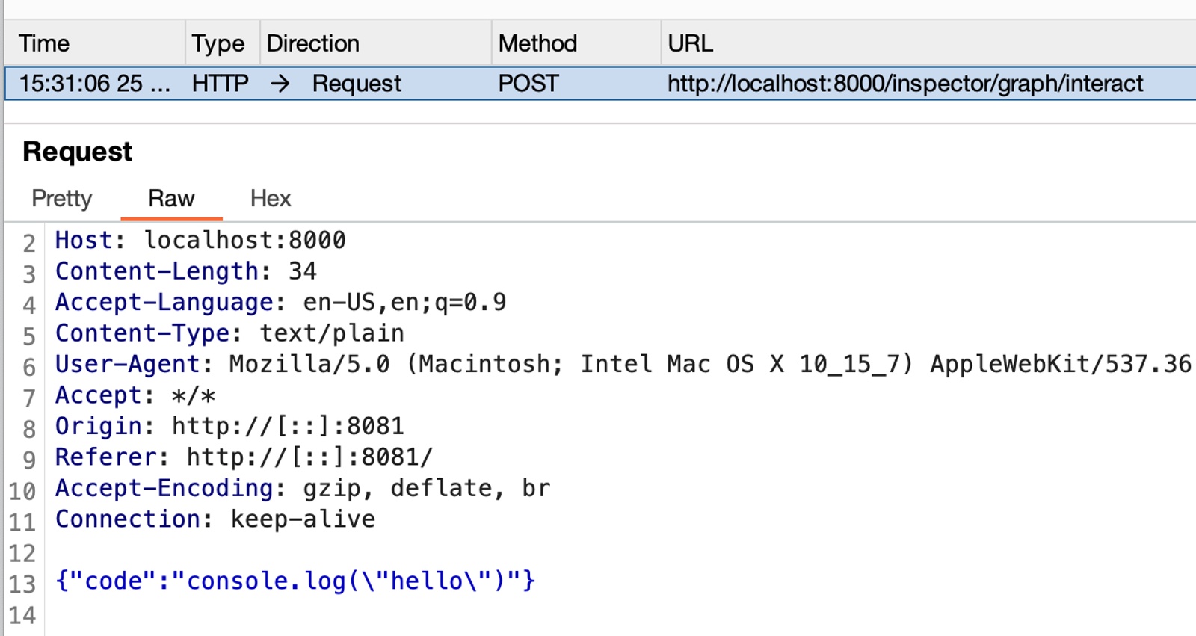The height and width of the screenshot is (636, 1196).
Task: Click the Referer header value
Action: (x=309, y=457)
